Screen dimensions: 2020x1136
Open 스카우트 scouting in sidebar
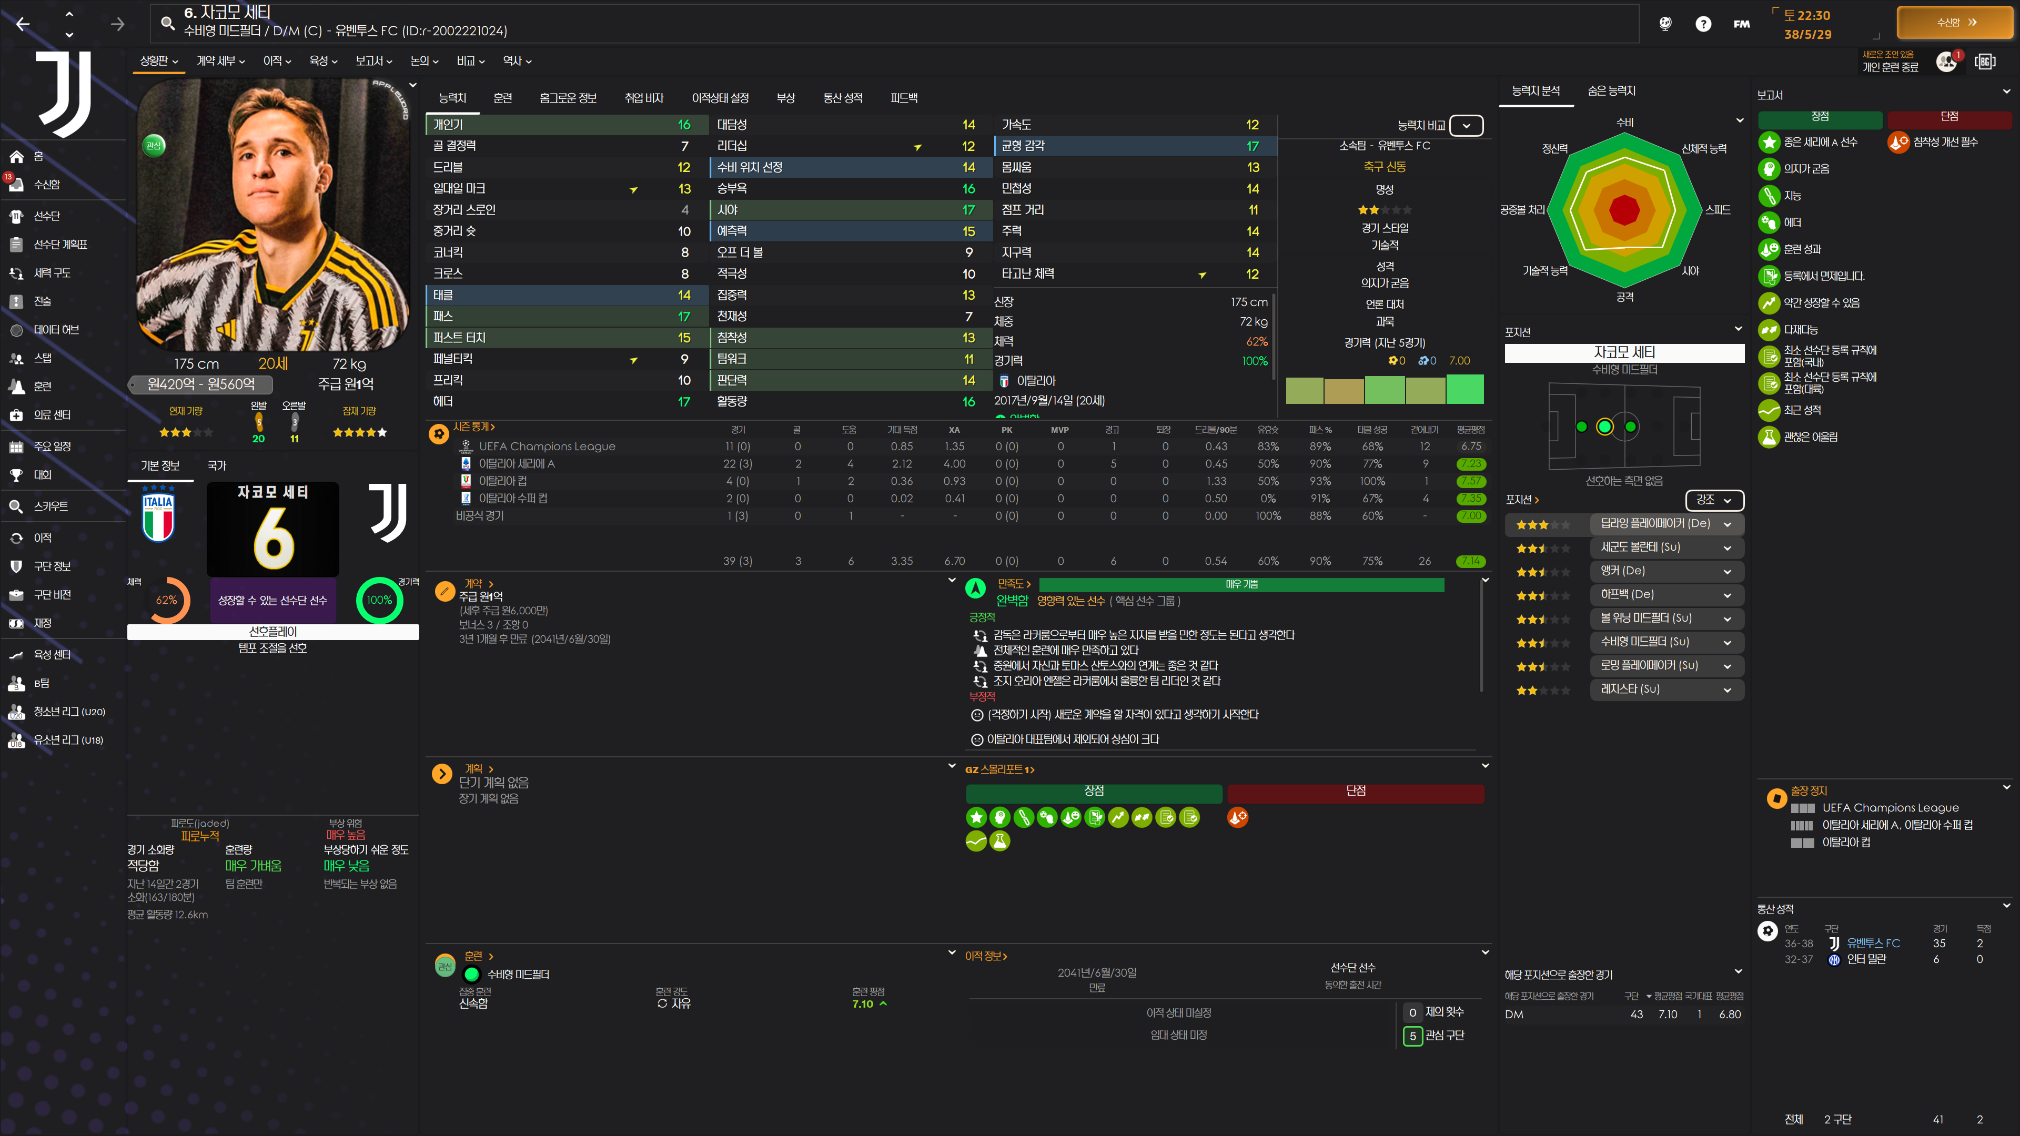pos(50,506)
